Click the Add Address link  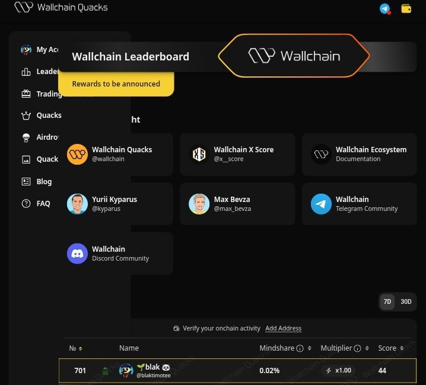tap(284, 328)
